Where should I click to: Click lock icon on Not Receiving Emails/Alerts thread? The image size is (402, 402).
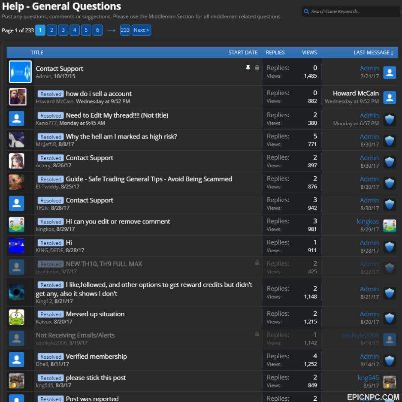point(257,334)
